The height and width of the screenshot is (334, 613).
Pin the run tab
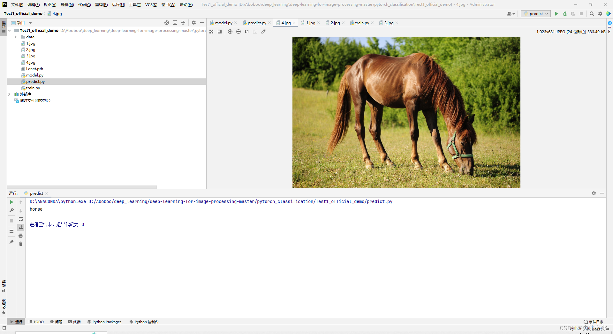coord(11,242)
